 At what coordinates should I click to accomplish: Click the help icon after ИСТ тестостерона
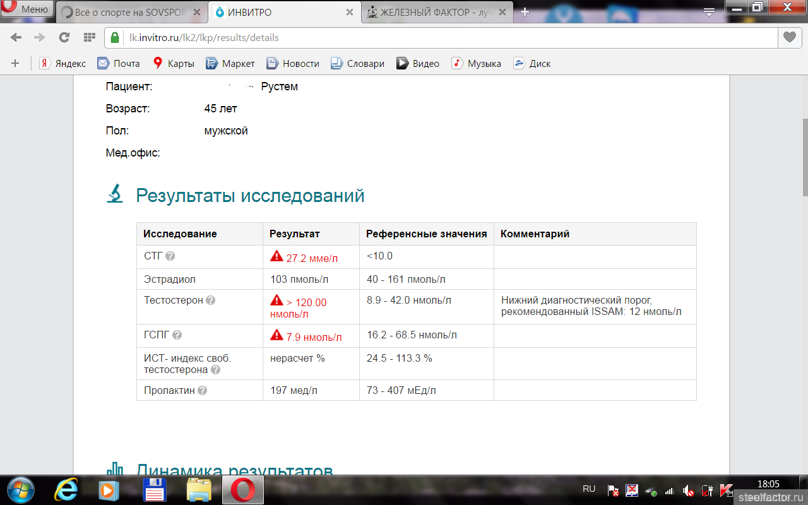[x=216, y=370]
